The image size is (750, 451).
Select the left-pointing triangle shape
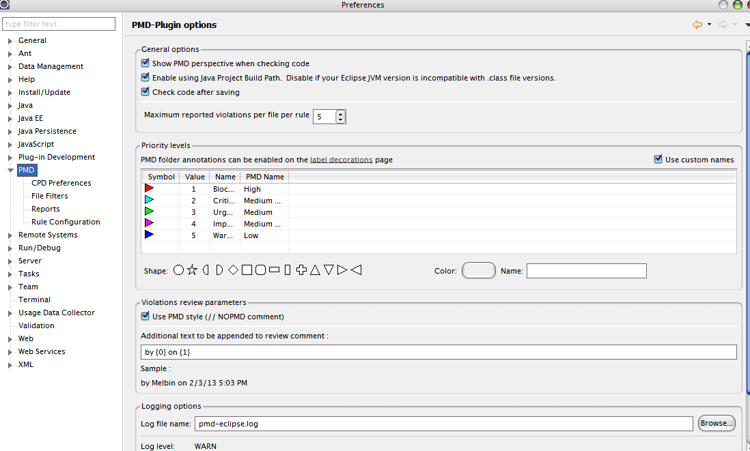pos(356,270)
